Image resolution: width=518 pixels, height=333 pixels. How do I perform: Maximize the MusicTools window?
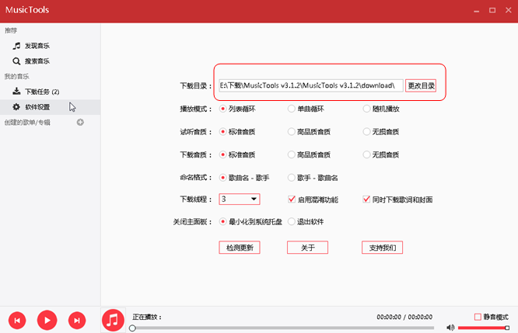(492, 11)
